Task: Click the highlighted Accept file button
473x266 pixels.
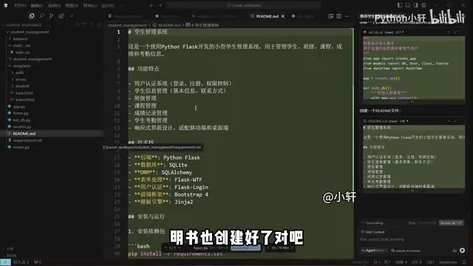Action: 246,248
